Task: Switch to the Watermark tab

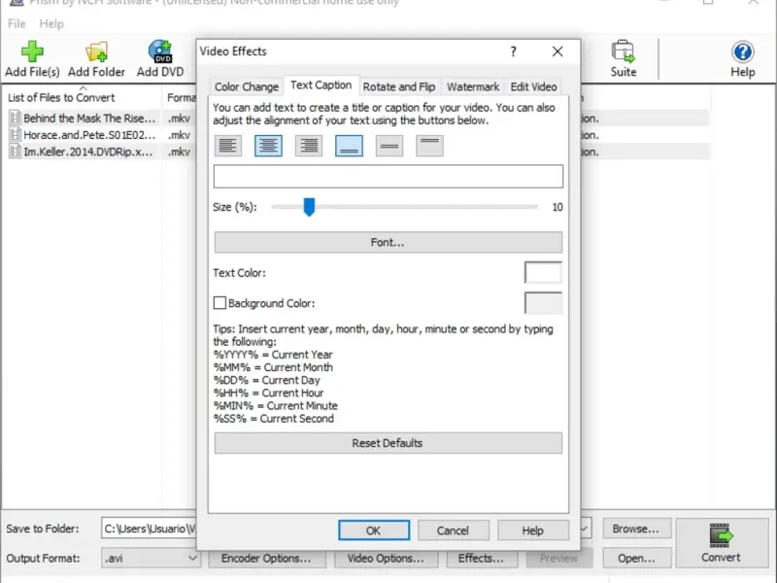Action: [x=473, y=86]
